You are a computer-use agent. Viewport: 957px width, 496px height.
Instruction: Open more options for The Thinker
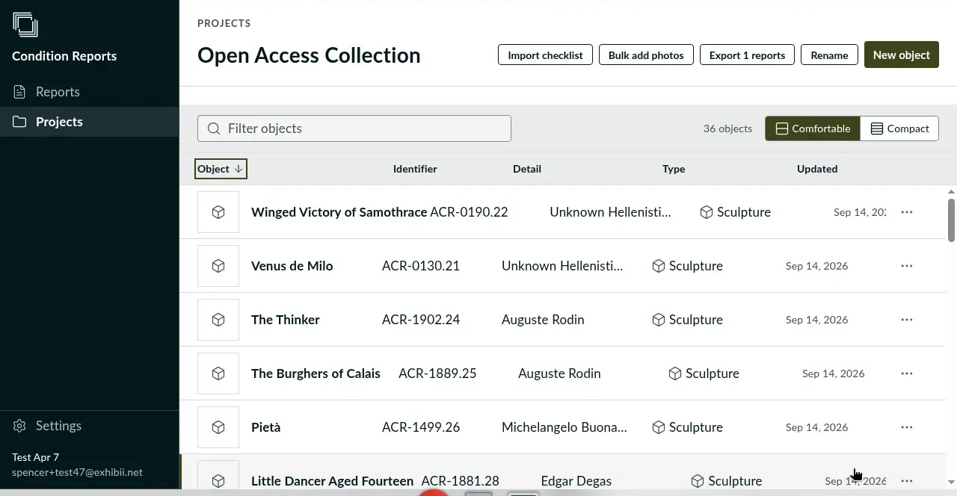point(907,320)
